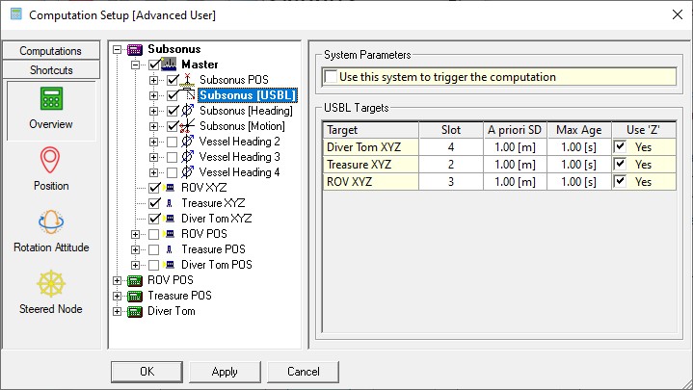This screenshot has width=693, height=390.
Task: Click the Treasure XYZ node icon
Action: [x=169, y=203]
